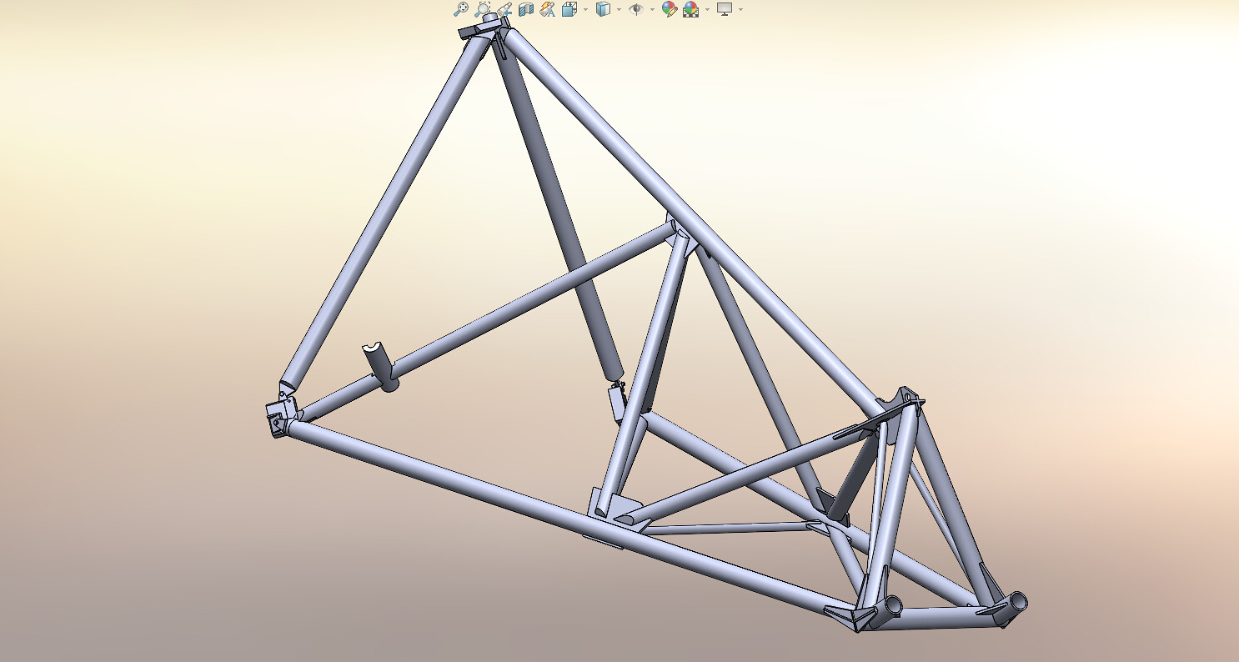Screen dimensions: 1239x662
Task: Select the left corner bracket of frame
Action: (x=281, y=415)
